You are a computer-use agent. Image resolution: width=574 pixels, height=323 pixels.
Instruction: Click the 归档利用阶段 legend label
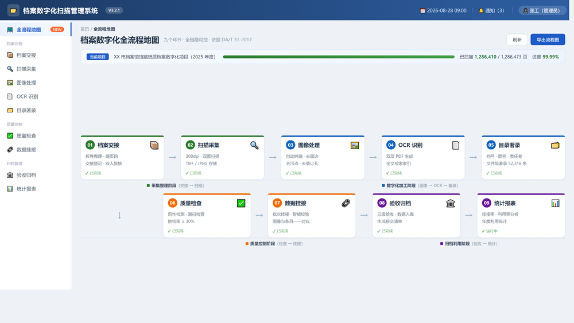457,244
